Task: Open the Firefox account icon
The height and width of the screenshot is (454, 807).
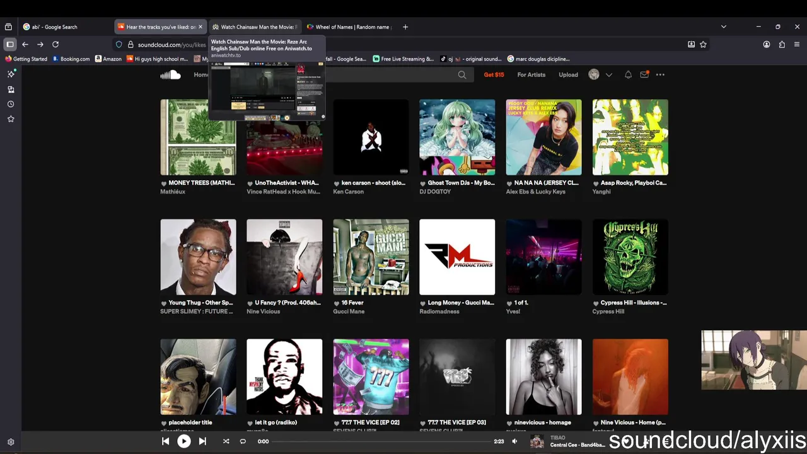Action: pos(767,44)
